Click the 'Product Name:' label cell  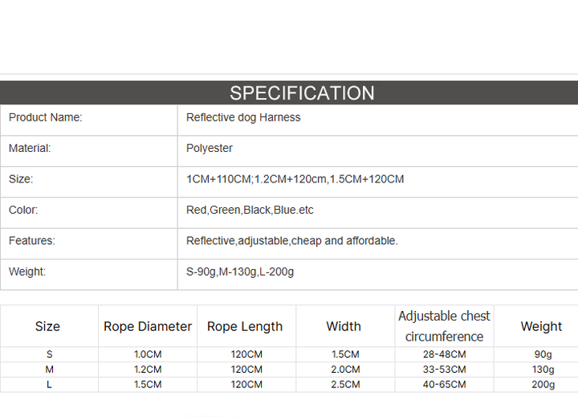point(89,121)
